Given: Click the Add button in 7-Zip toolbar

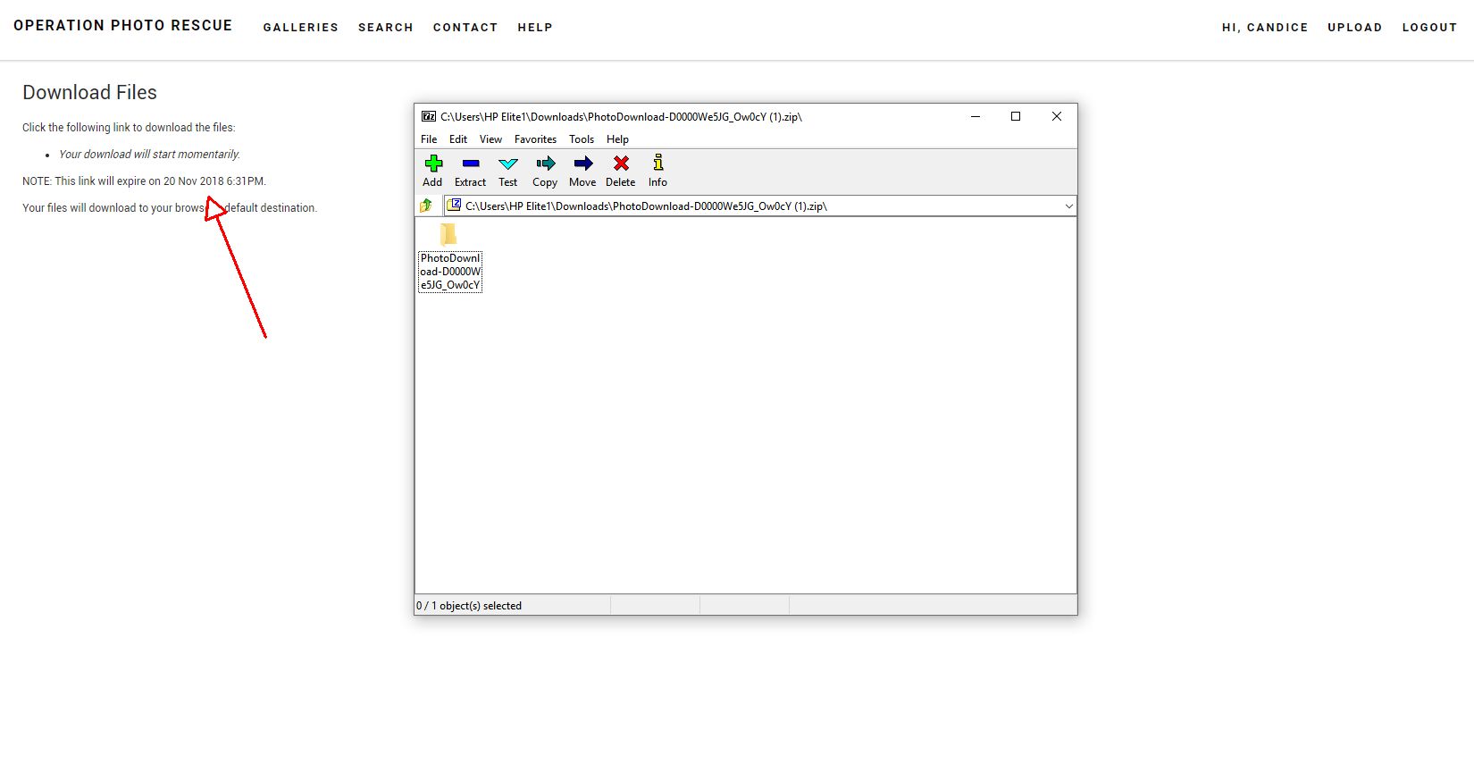Looking at the screenshot, I should point(433,170).
